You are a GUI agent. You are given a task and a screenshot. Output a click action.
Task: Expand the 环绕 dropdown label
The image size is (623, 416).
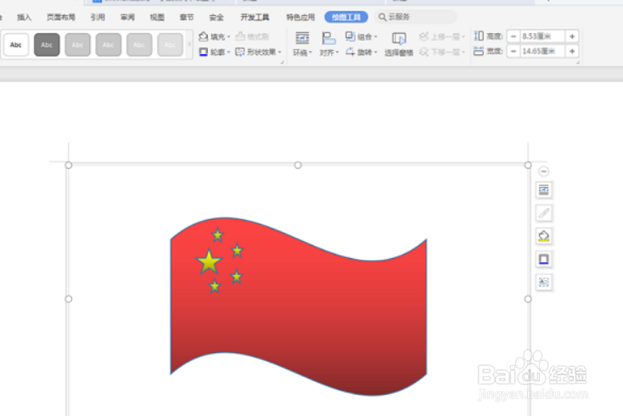point(302,53)
